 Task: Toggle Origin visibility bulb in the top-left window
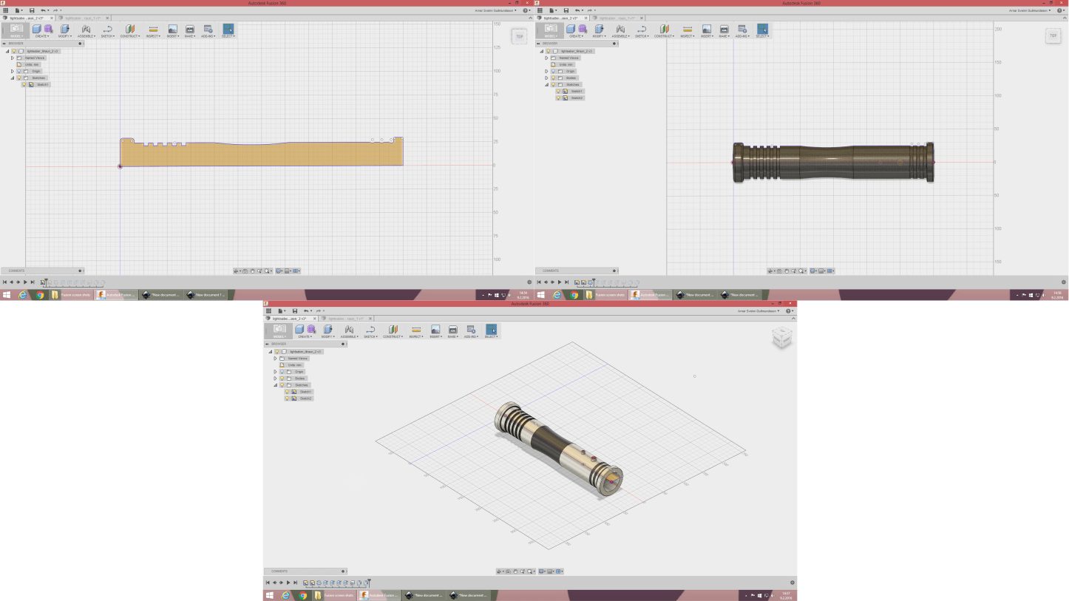point(18,71)
